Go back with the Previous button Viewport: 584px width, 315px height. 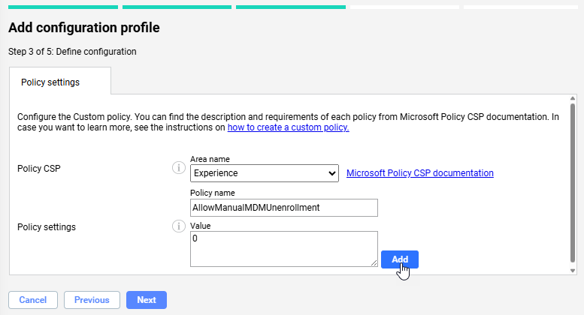point(92,300)
